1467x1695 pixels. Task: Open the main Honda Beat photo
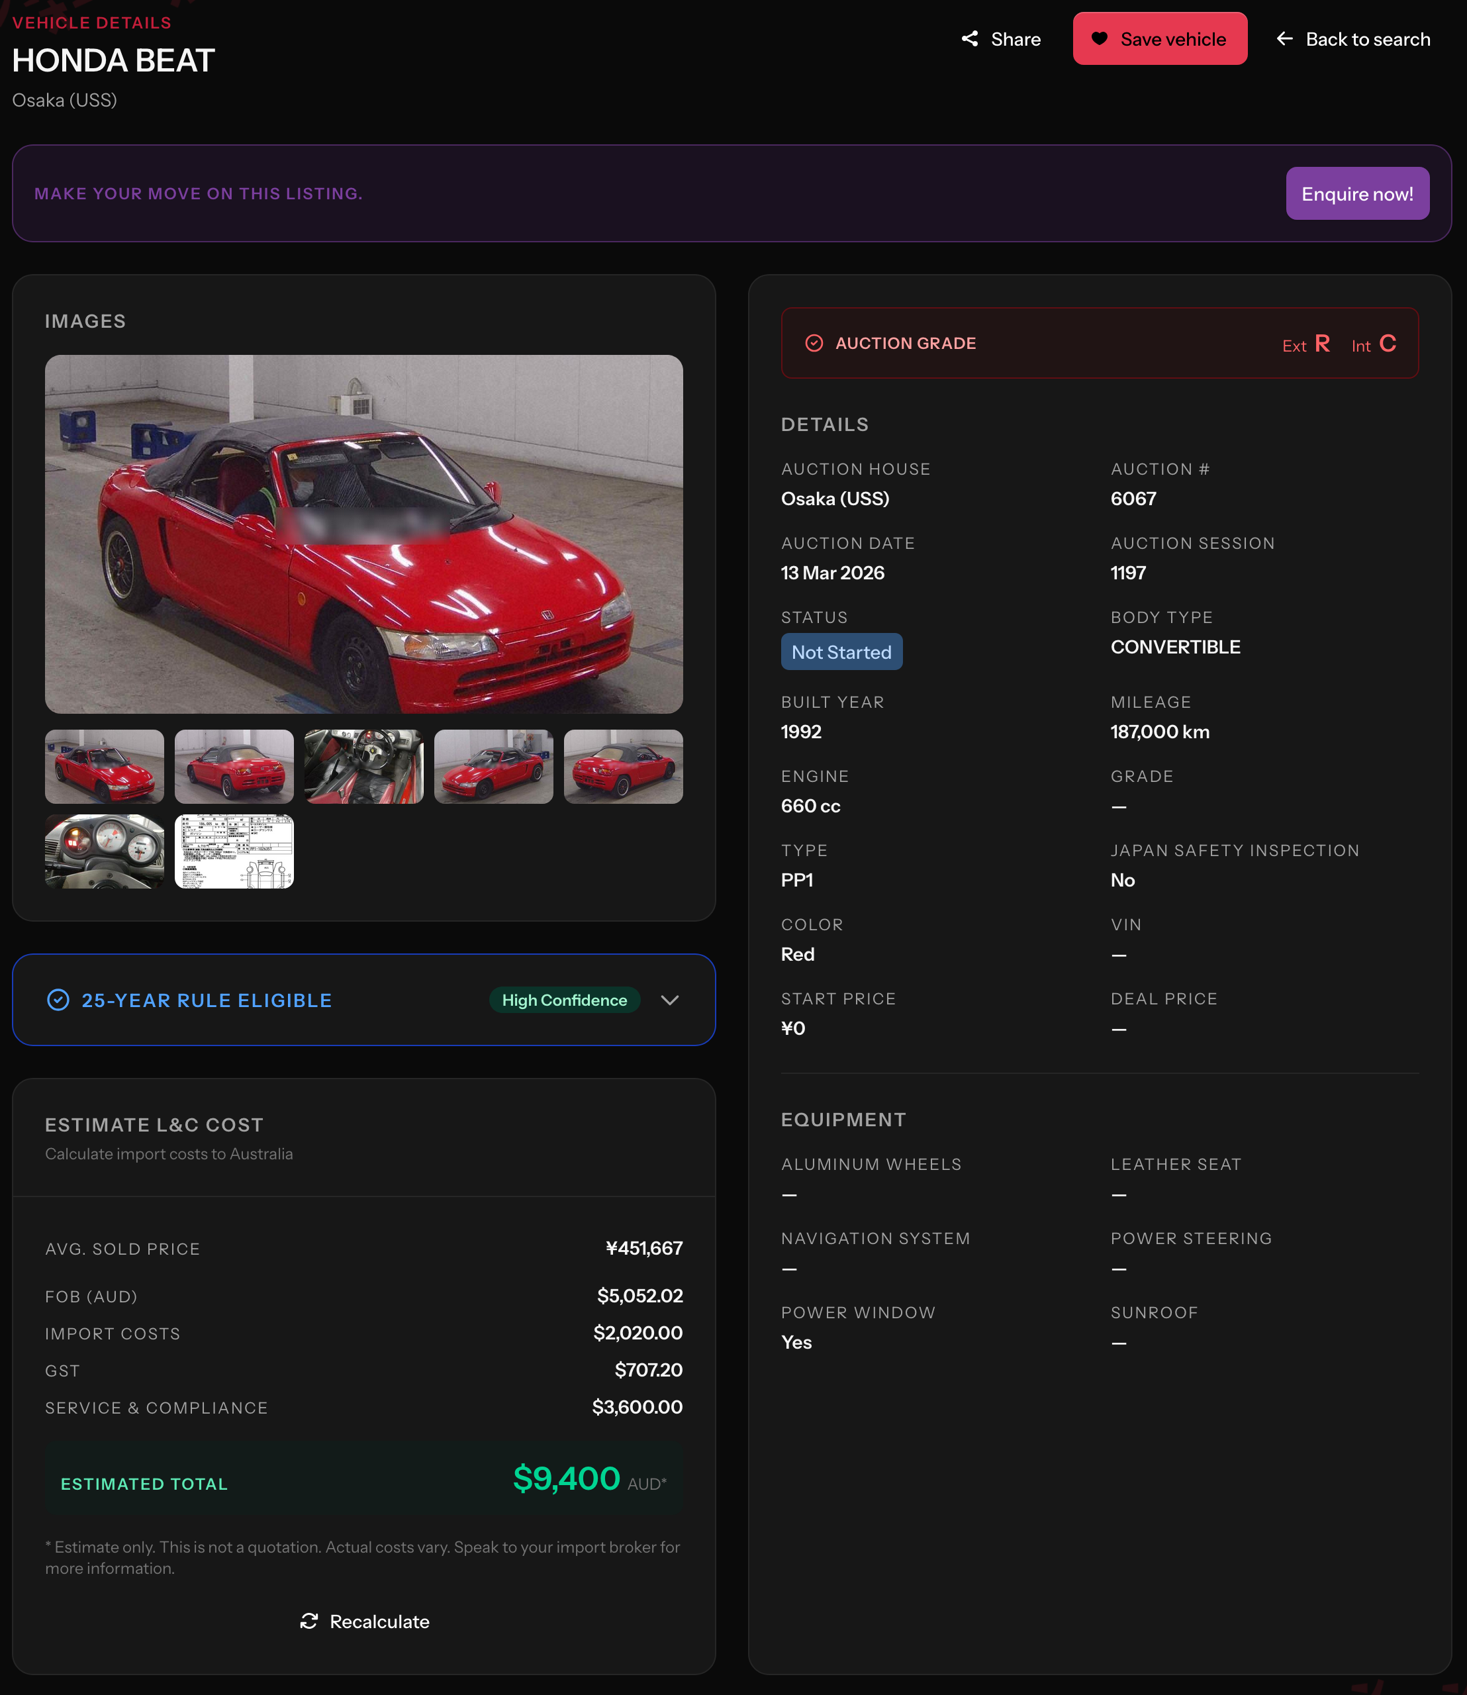(x=363, y=534)
